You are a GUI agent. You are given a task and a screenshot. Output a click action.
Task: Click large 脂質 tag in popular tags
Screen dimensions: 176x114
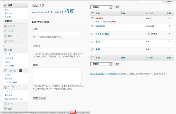click(69, 11)
